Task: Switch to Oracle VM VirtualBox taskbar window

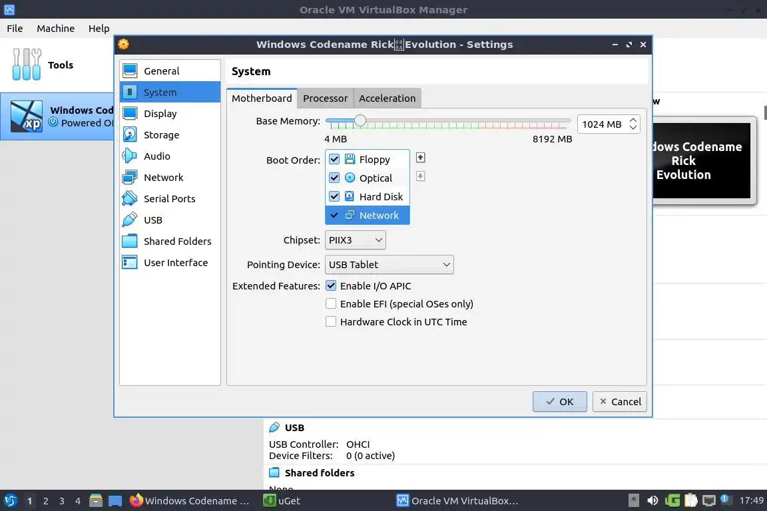Action: point(457,501)
